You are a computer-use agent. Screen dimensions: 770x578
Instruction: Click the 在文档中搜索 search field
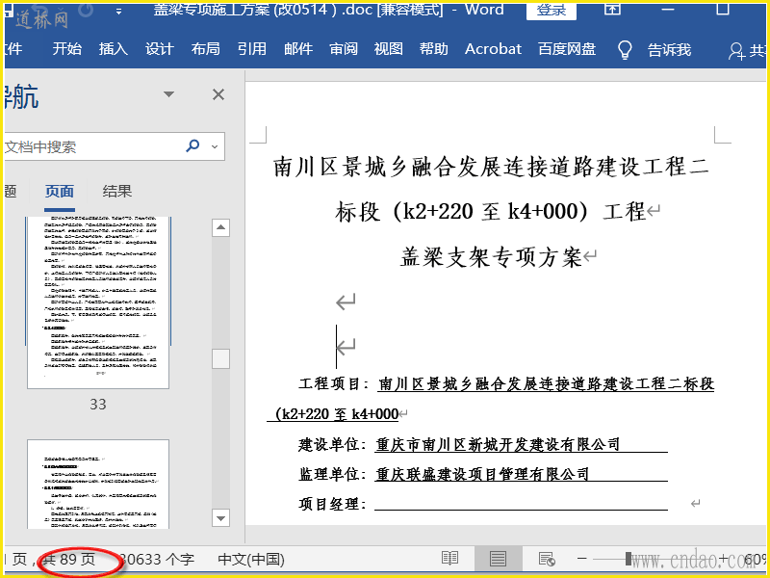(x=91, y=146)
